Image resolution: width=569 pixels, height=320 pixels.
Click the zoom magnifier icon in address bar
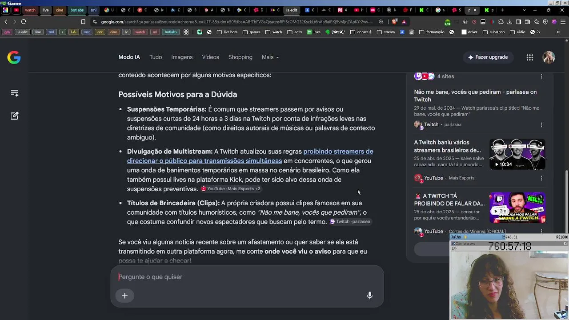click(381, 21)
